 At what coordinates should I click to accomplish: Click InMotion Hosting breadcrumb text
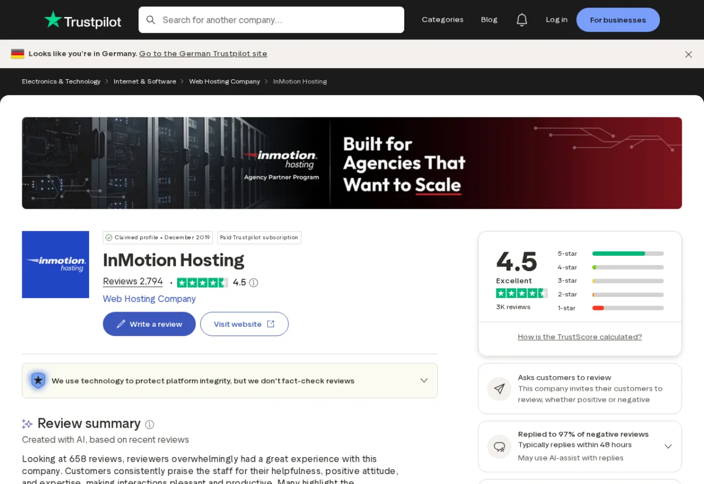300,82
